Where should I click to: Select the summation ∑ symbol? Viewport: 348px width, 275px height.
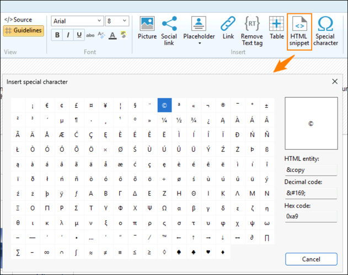18,252
